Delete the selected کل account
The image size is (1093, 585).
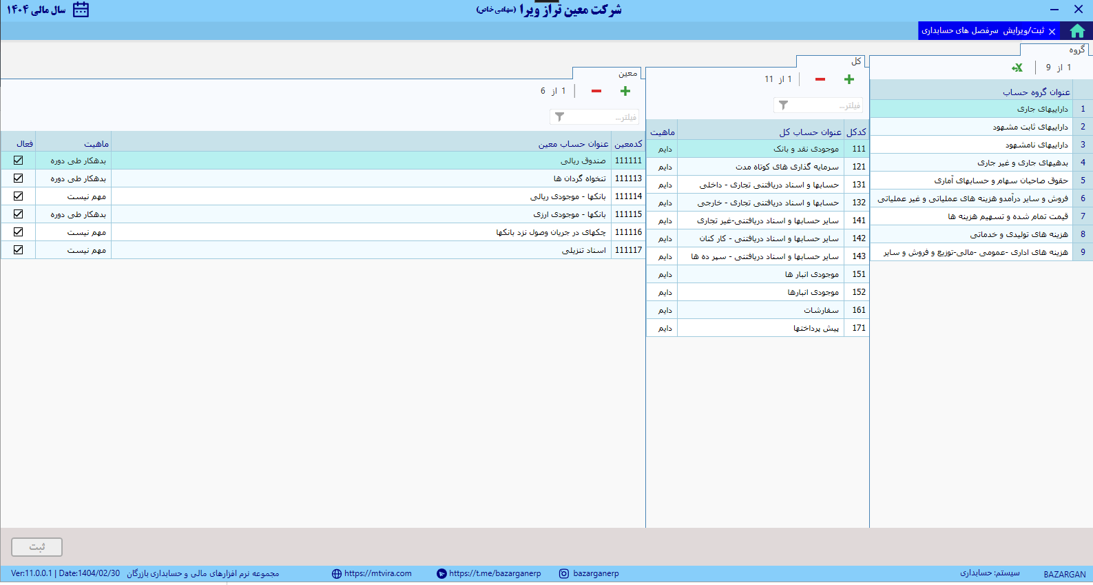[x=820, y=79]
